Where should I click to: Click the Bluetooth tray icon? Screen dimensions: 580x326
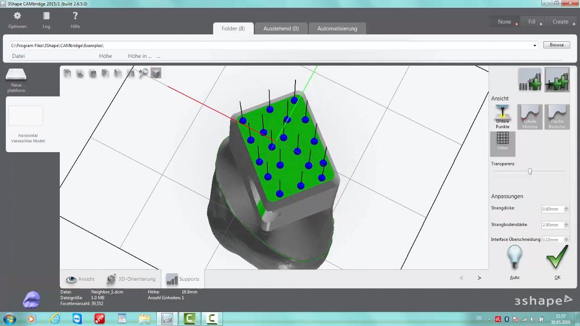[507, 319]
